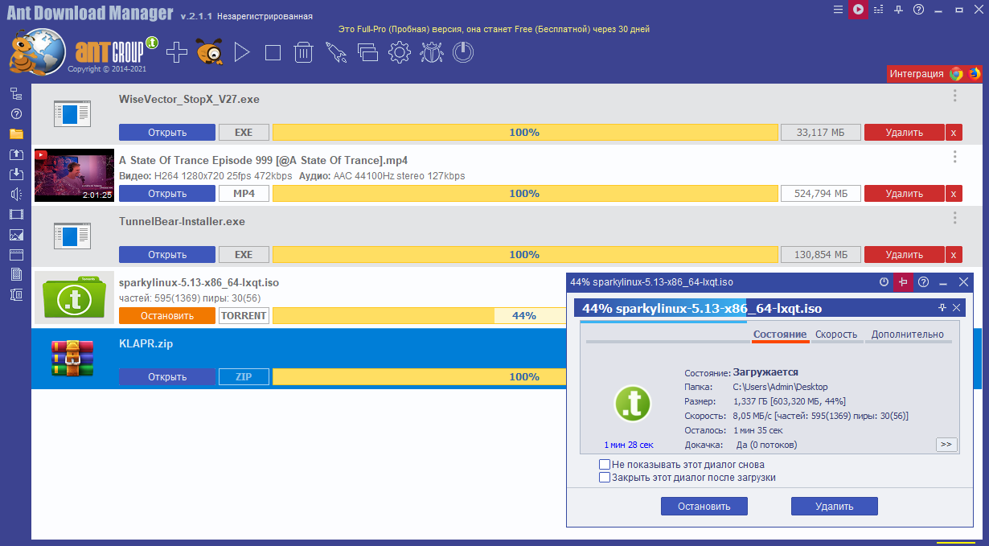Toggle the main window pin icon

(898, 10)
